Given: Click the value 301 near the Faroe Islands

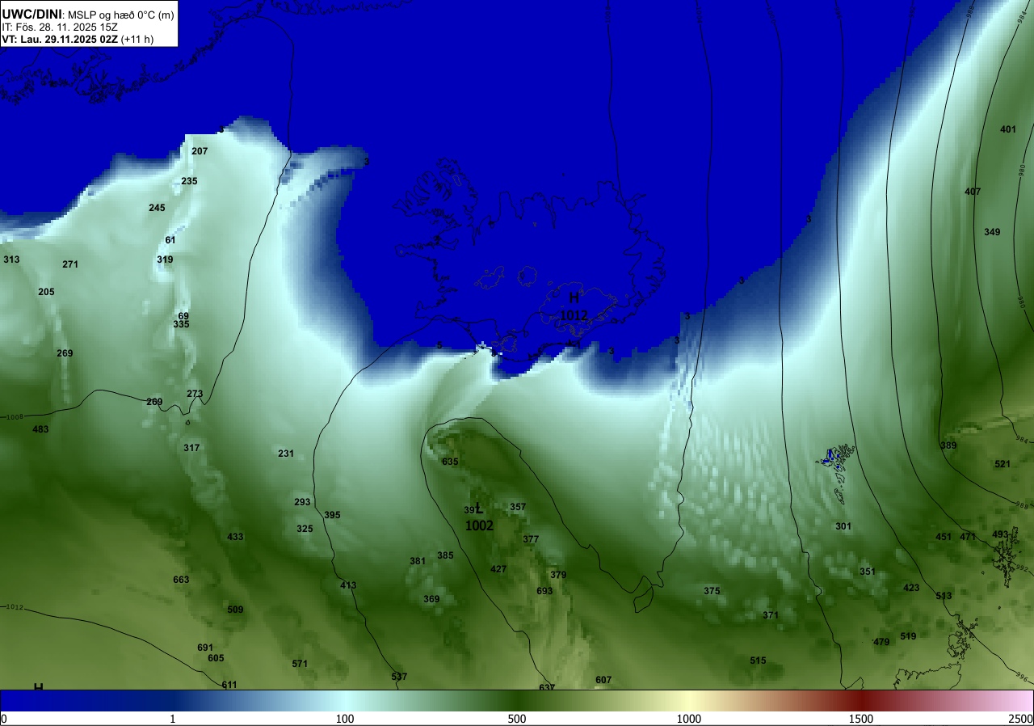Looking at the screenshot, I should point(843,526).
